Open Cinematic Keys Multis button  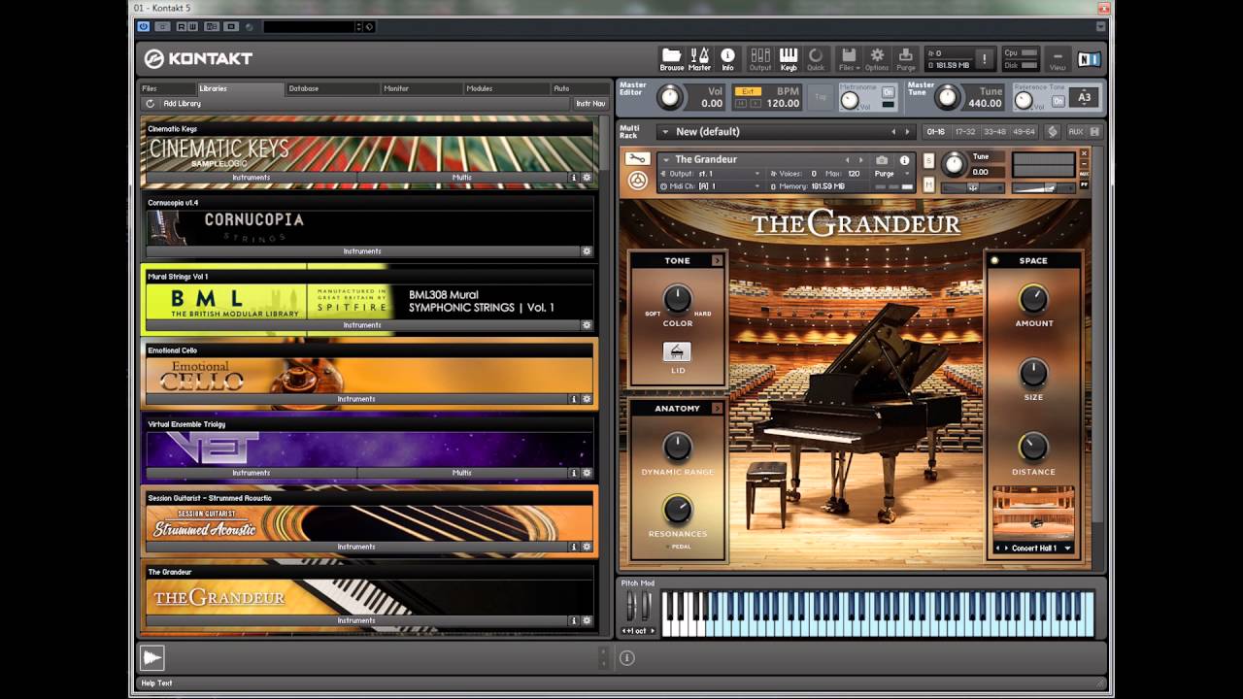[462, 178]
